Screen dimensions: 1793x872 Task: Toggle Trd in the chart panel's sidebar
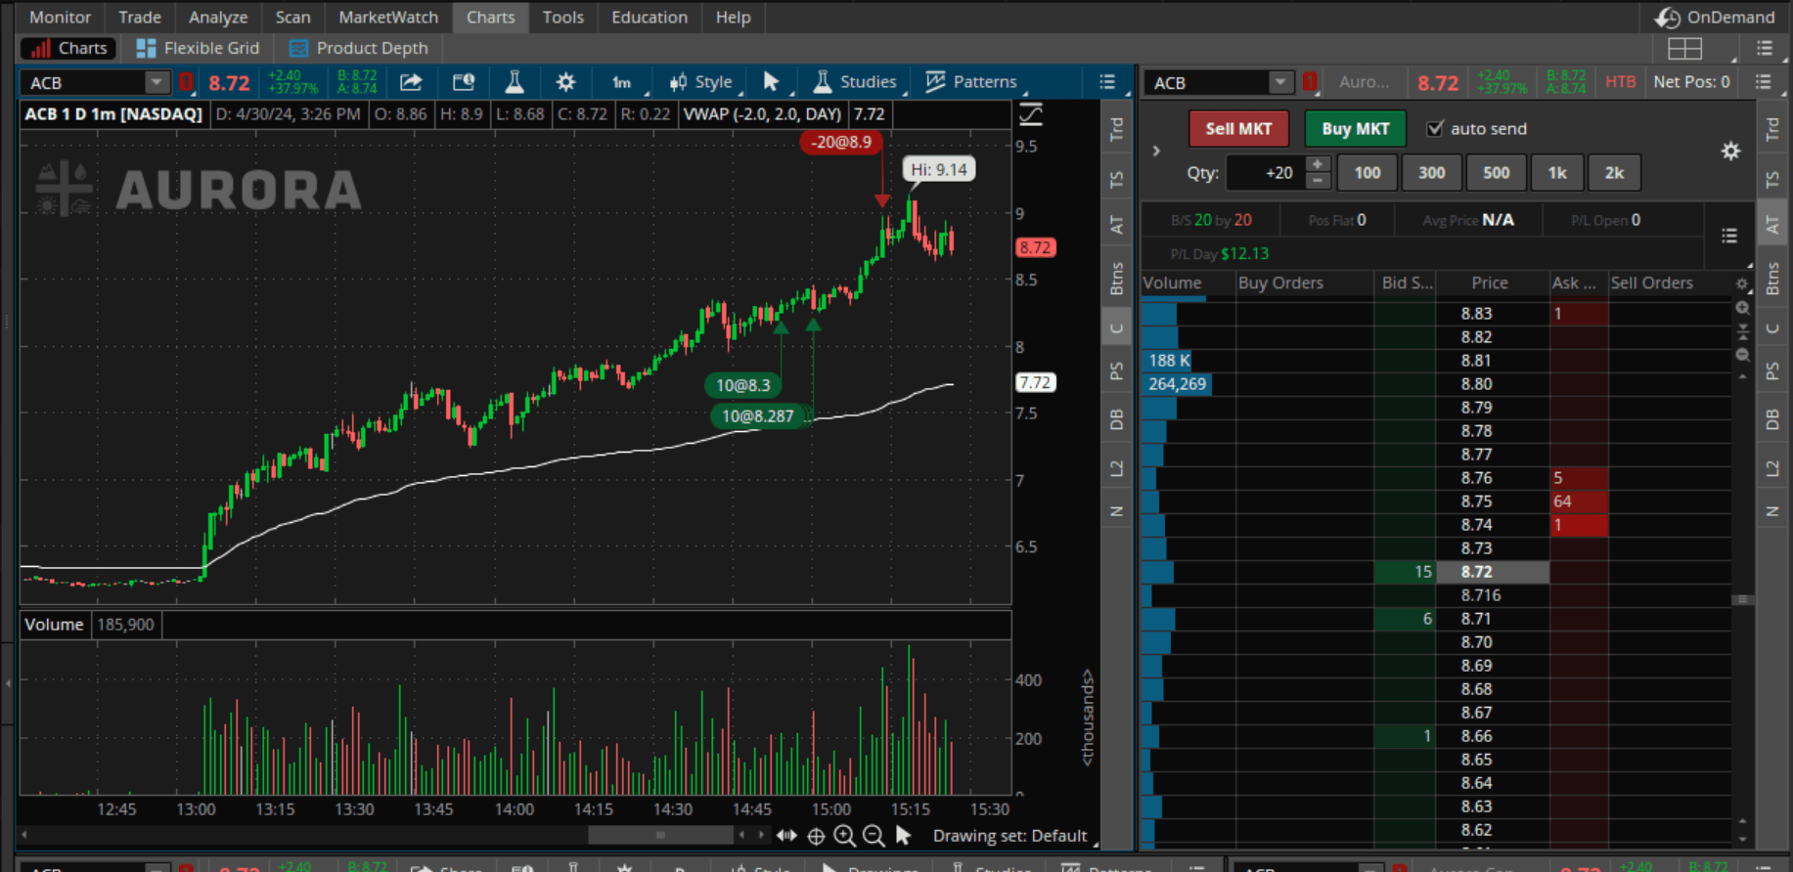tap(1116, 128)
